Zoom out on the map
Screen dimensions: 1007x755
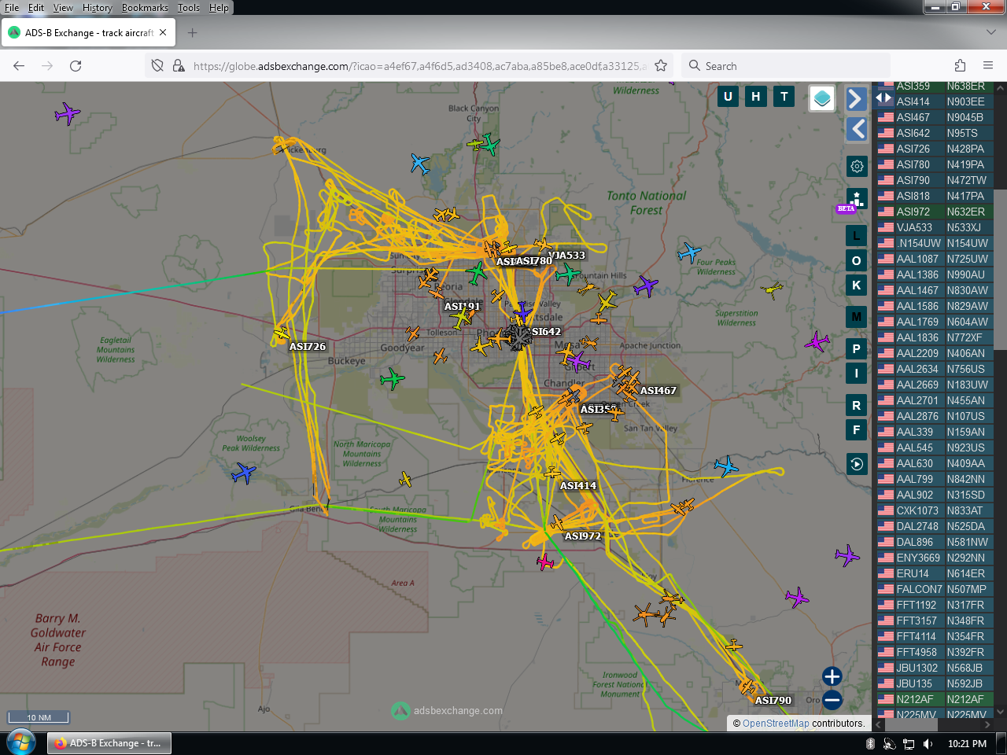832,699
